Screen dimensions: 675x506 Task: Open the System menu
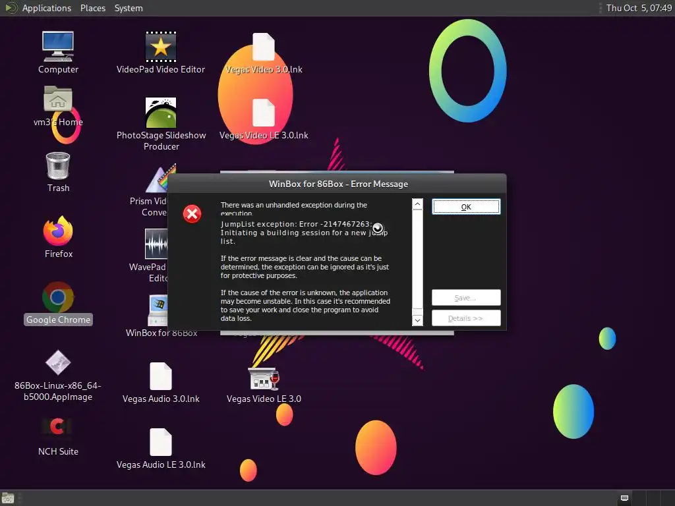(x=129, y=8)
